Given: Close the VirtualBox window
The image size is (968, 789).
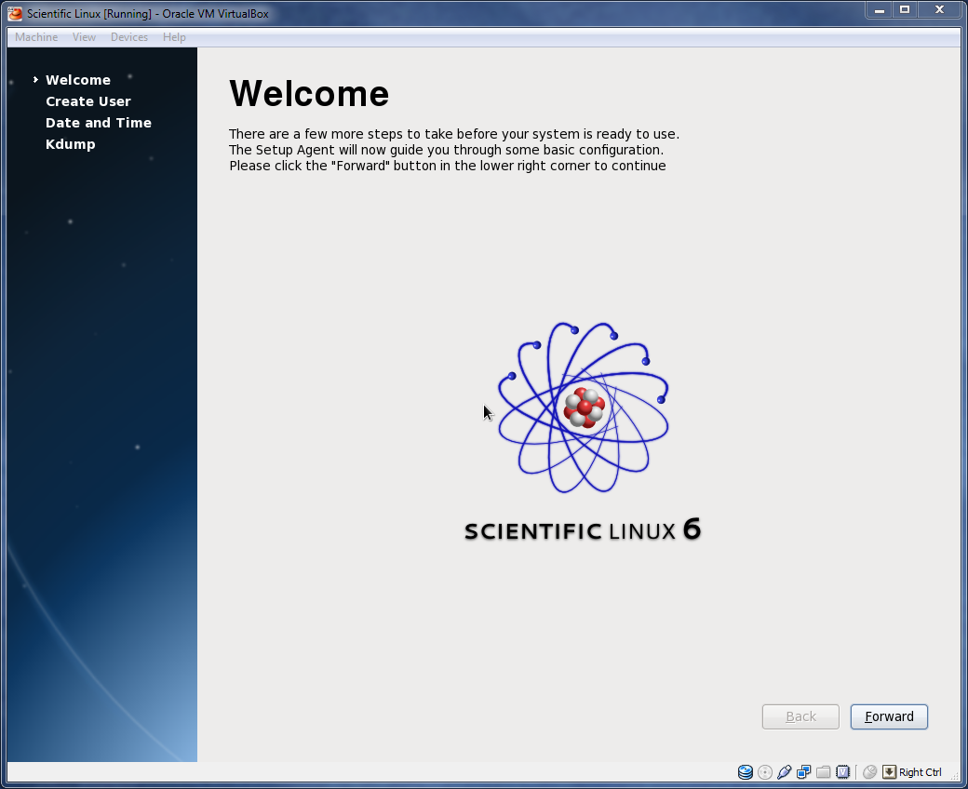Looking at the screenshot, I should pyautogui.click(x=939, y=10).
